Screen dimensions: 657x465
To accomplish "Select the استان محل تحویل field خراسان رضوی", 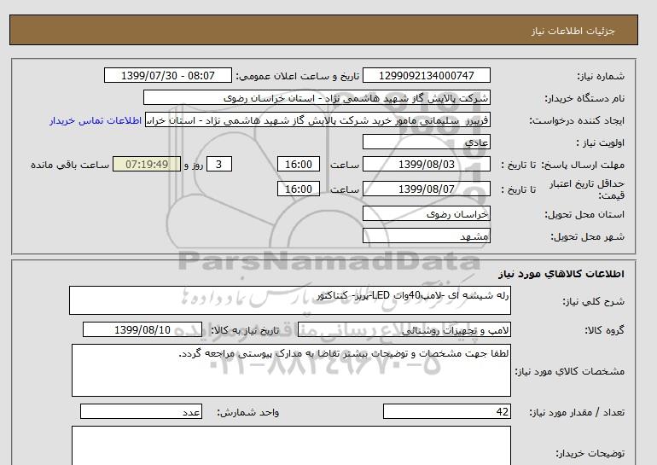I will pyautogui.click(x=427, y=213).
